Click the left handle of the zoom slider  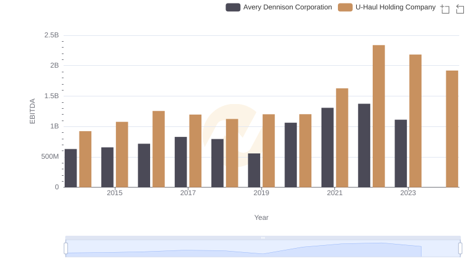(x=66, y=249)
